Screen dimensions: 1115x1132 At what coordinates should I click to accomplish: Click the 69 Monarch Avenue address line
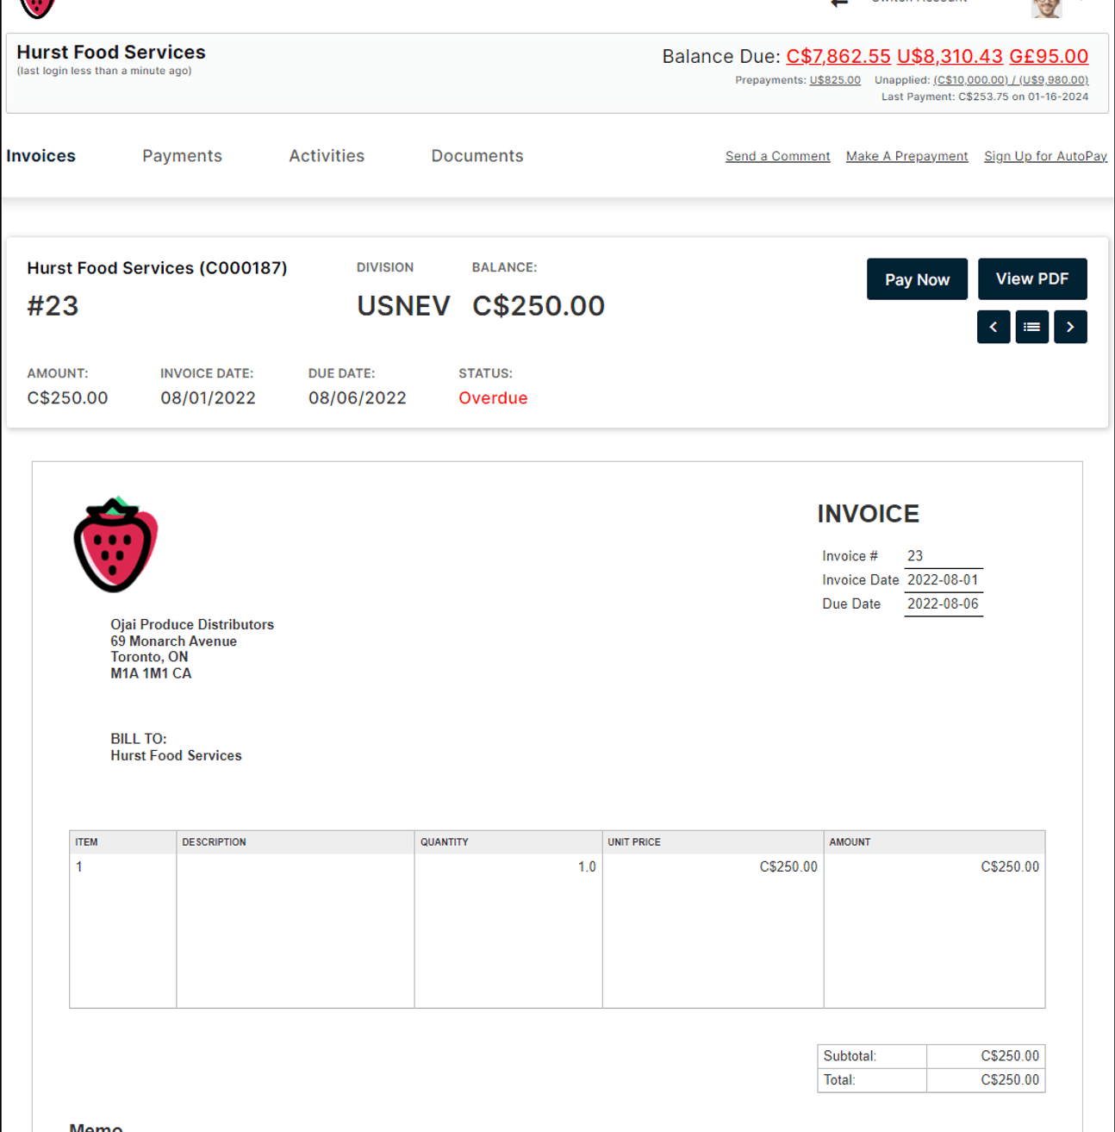coord(173,641)
